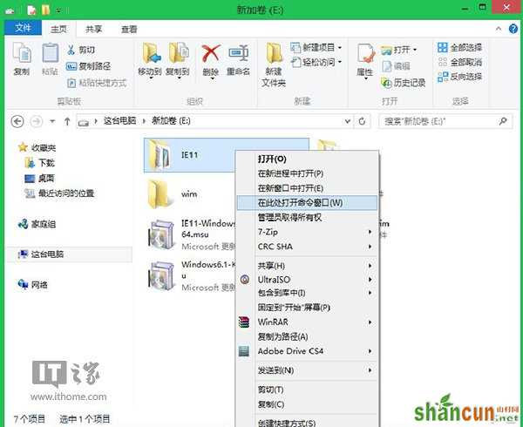Image resolution: width=523 pixels, height=427 pixels.
Task: Open the File (文件) tab
Action: 23,28
